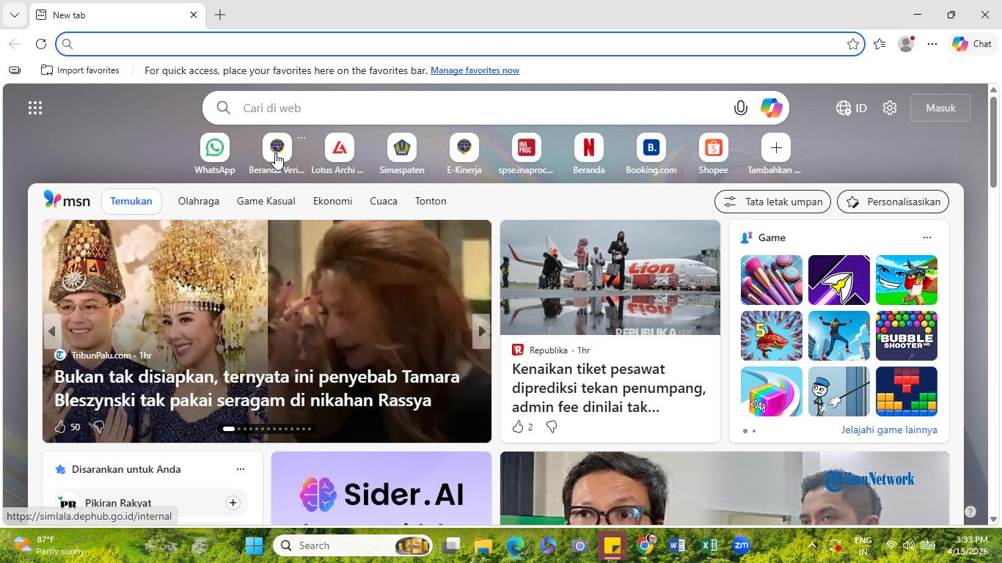Select the Ekonomi feed tab

tap(332, 201)
